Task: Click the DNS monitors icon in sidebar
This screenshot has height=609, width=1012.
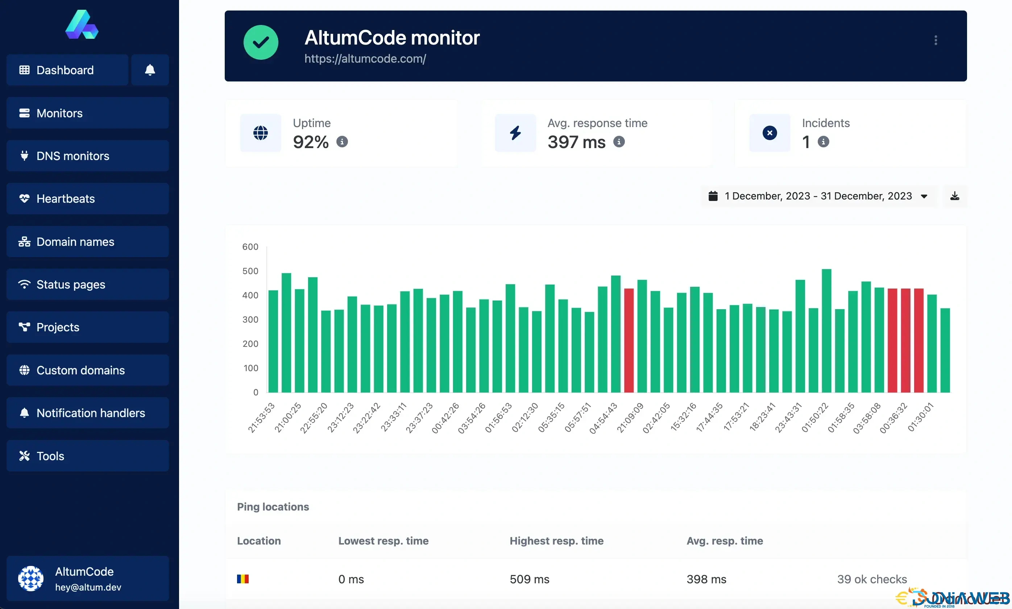Action: coord(25,155)
